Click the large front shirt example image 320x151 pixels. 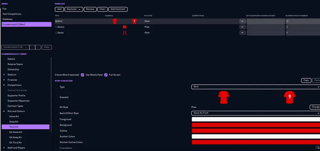224,97
